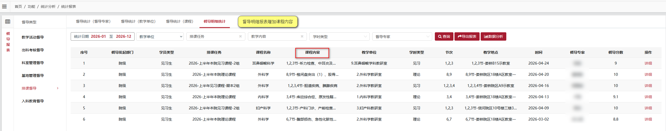Click the 查询 search button

pos(444,36)
